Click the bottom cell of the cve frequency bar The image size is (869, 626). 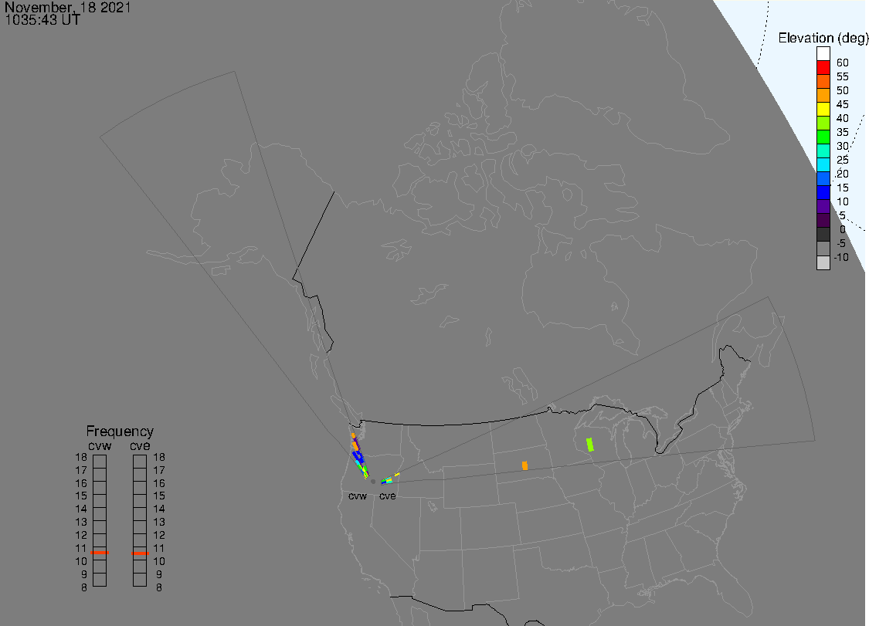[140, 580]
